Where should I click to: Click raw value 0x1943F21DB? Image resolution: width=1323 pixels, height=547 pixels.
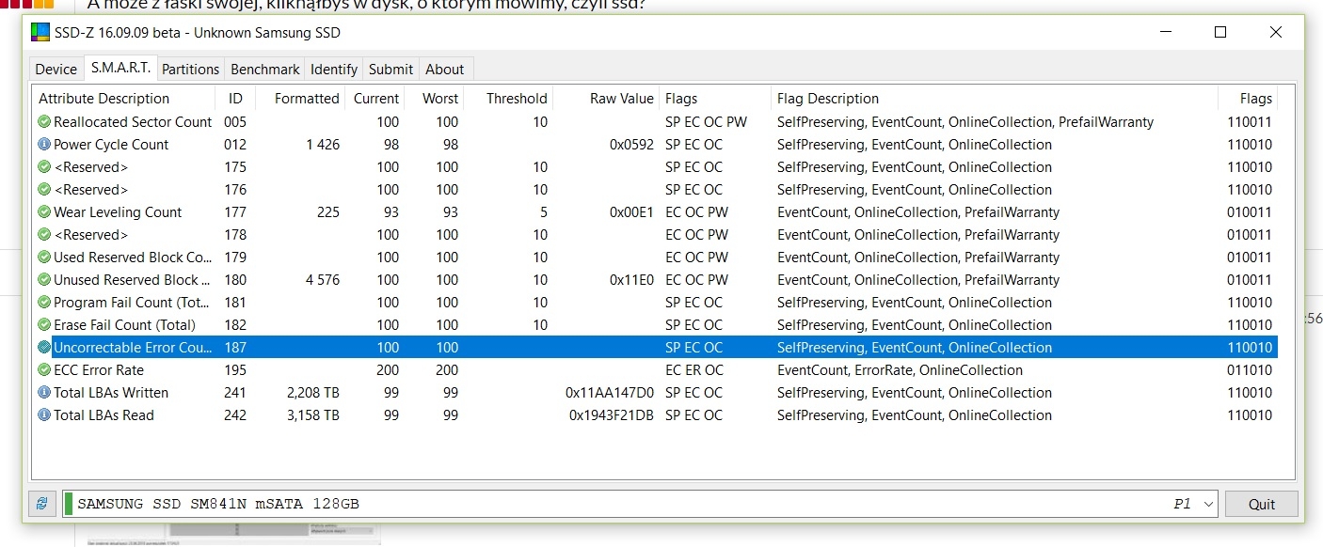click(x=612, y=415)
